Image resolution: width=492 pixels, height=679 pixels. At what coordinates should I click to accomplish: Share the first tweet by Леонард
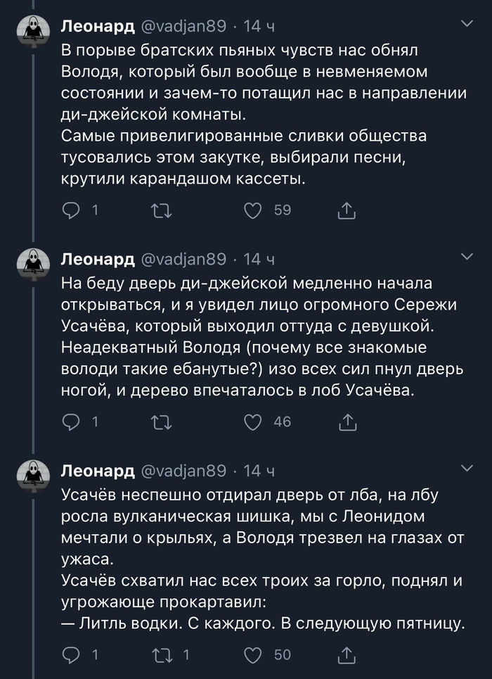[x=347, y=210]
